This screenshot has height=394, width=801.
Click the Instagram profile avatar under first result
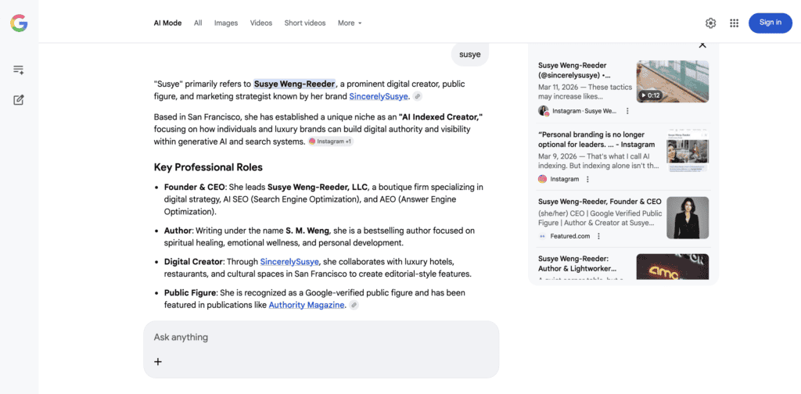click(x=544, y=111)
